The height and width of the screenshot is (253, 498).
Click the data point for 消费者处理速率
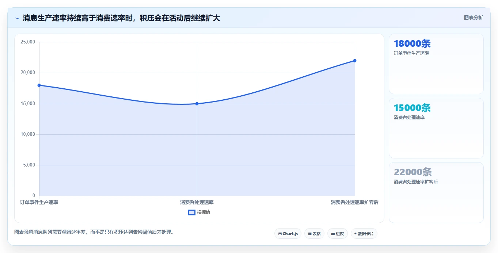point(197,104)
